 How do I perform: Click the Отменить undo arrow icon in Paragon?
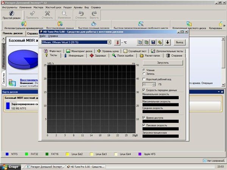81,14
